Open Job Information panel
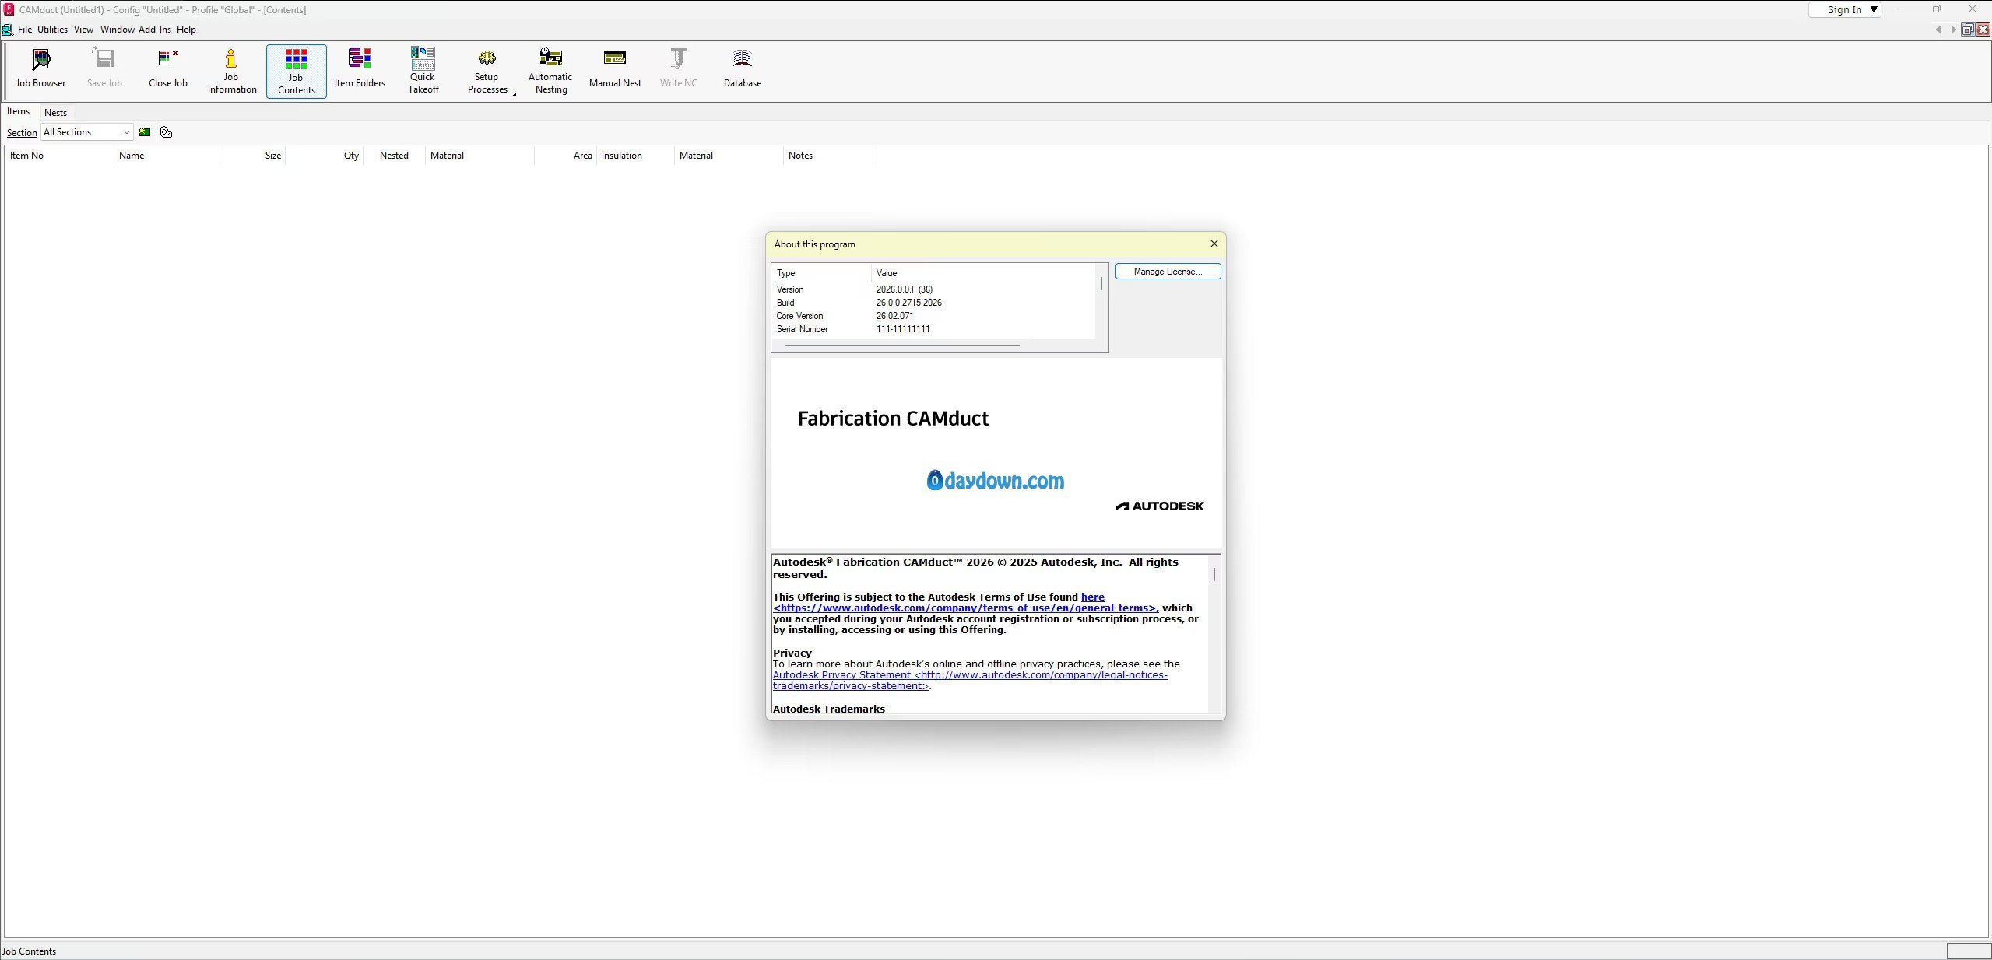Image resolution: width=1992 pixels, height=960 pixels. pyautogui.click(x=231, y=70)
